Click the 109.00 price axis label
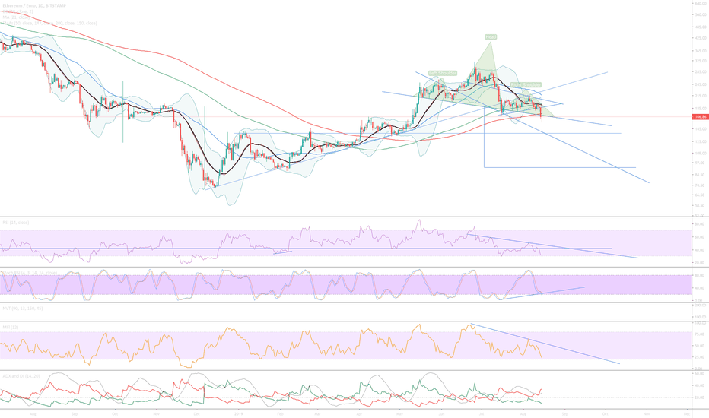 (x=701, y=153)
